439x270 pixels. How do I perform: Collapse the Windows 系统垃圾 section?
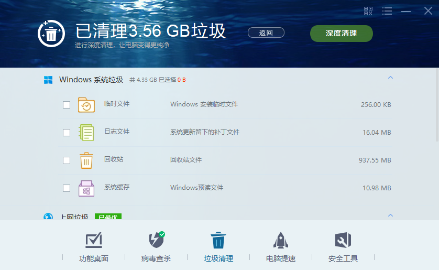(x=390, y=77)
